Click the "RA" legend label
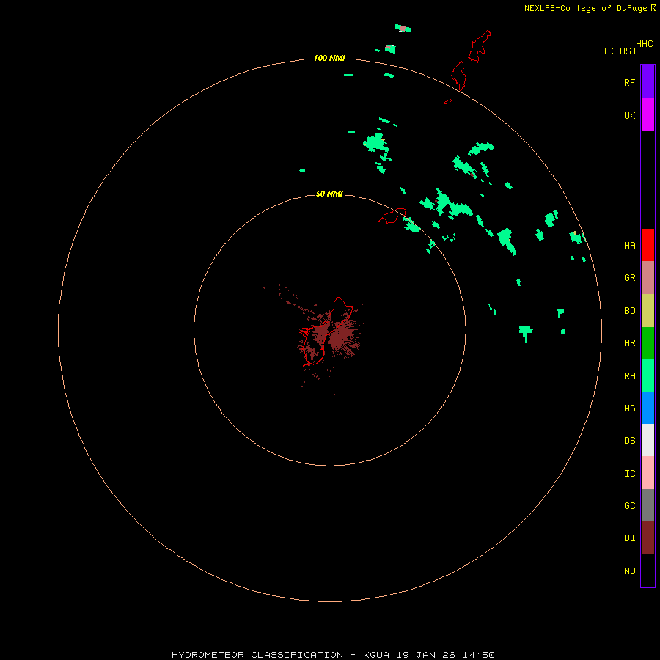This screenshot has width=660, height=660. (629, 376)
